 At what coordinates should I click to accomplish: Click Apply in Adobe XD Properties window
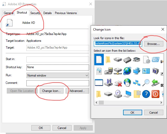83,128
